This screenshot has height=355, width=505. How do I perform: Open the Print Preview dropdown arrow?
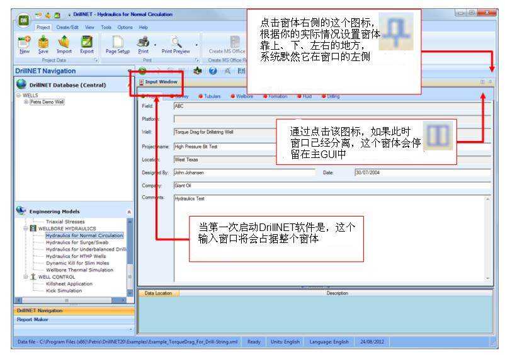coord(196,45)
